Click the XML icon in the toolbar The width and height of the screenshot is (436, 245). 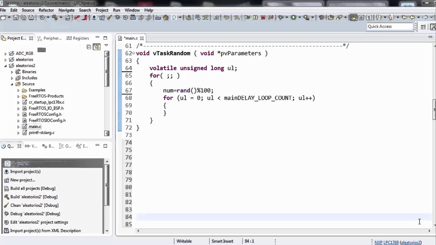coord(133,17)
